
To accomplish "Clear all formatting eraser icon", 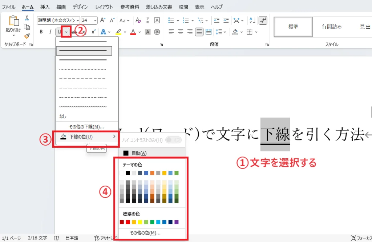I will click(x=138, y=20).
